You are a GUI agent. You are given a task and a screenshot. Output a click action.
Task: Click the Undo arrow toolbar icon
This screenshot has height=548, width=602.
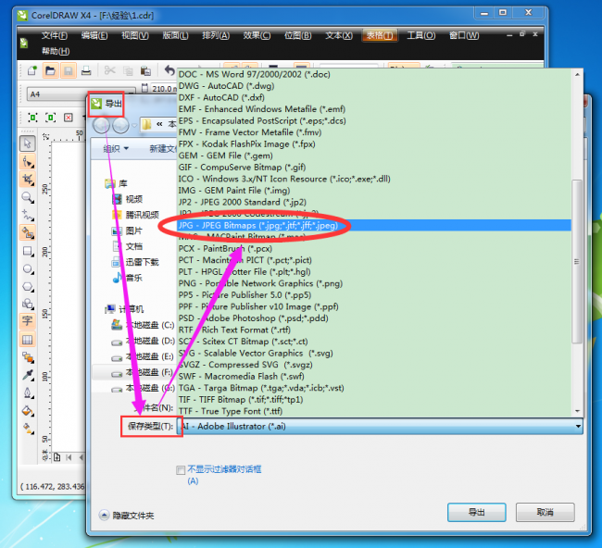pos(169,70)
